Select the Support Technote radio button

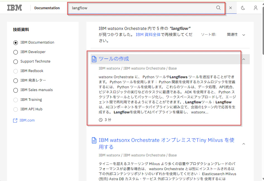(x=16, y=61)
